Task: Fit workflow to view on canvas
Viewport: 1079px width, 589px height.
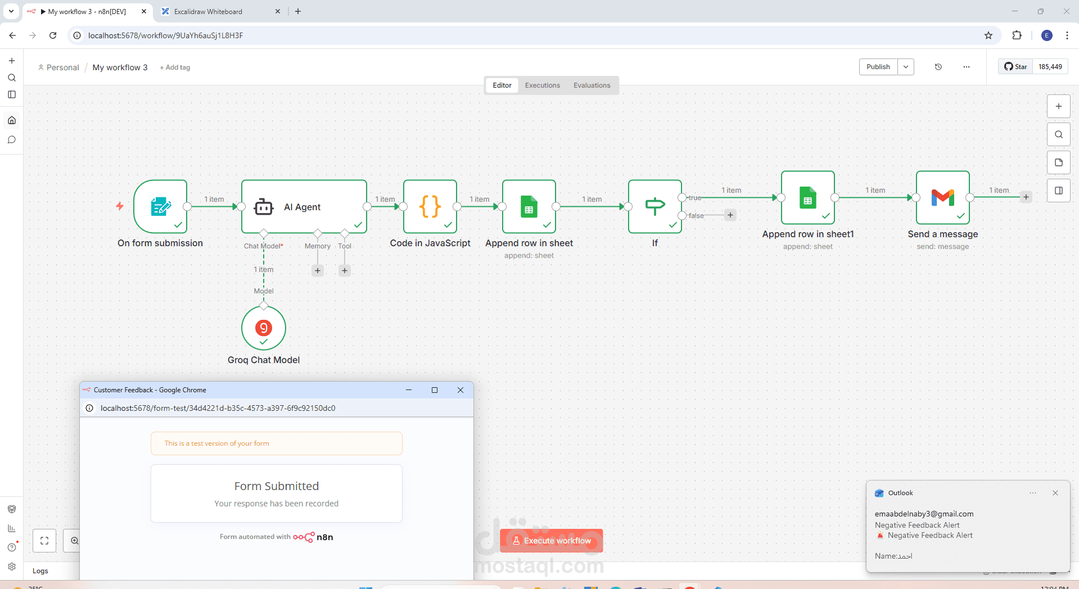Action: [x=44, y=541]
